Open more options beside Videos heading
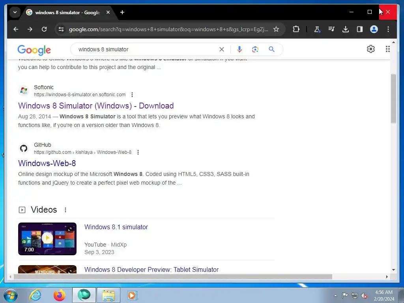The height and width of the screenshot is (303, 404). click(65, 210)
